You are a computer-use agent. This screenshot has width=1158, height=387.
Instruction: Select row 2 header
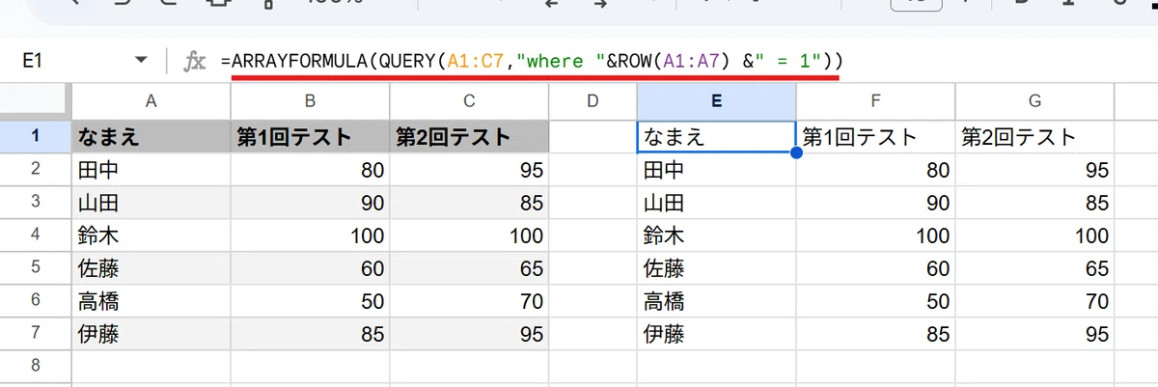36,170
